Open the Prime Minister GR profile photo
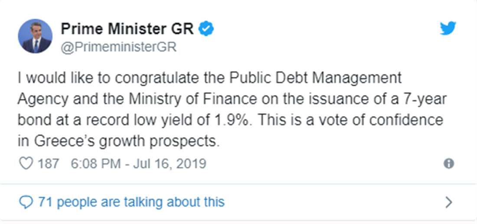The image size is (477, 224). pos(35,36)
